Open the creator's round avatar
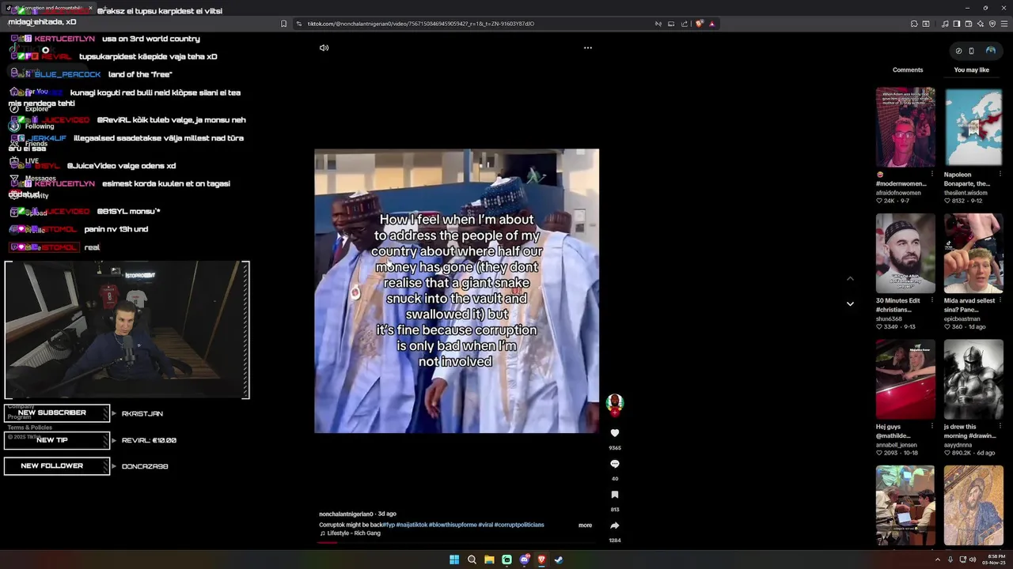The width and height of the screenshot is (1013, 569). pyautogui.click(x=615, y=402)
